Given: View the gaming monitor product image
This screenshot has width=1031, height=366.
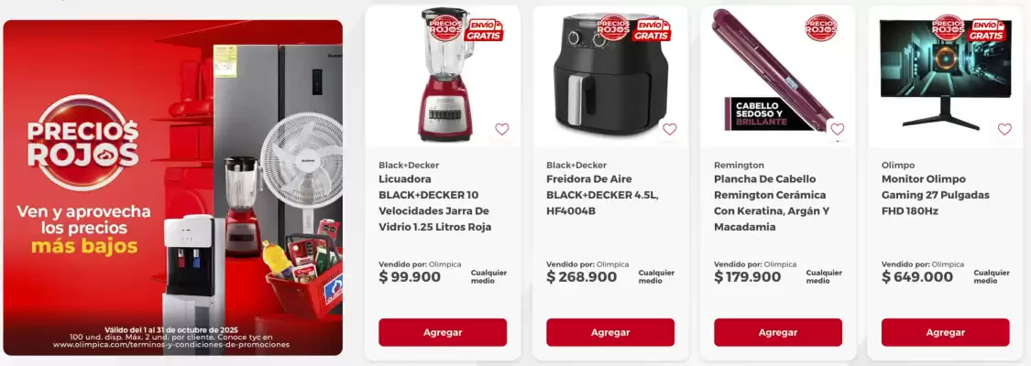Looking at the screenshot, I should coord(945,73).
